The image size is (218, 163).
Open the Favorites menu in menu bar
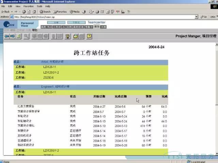29,6
